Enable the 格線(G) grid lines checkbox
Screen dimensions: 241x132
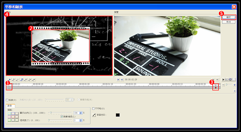(7, 100)
